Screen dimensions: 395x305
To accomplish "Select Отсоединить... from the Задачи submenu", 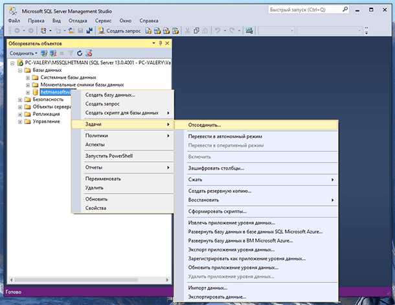I will (205, 124).
